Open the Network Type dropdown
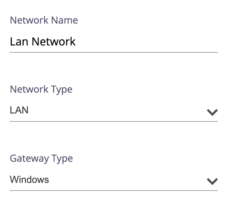 pyautogui.click(x=113, y=111)
